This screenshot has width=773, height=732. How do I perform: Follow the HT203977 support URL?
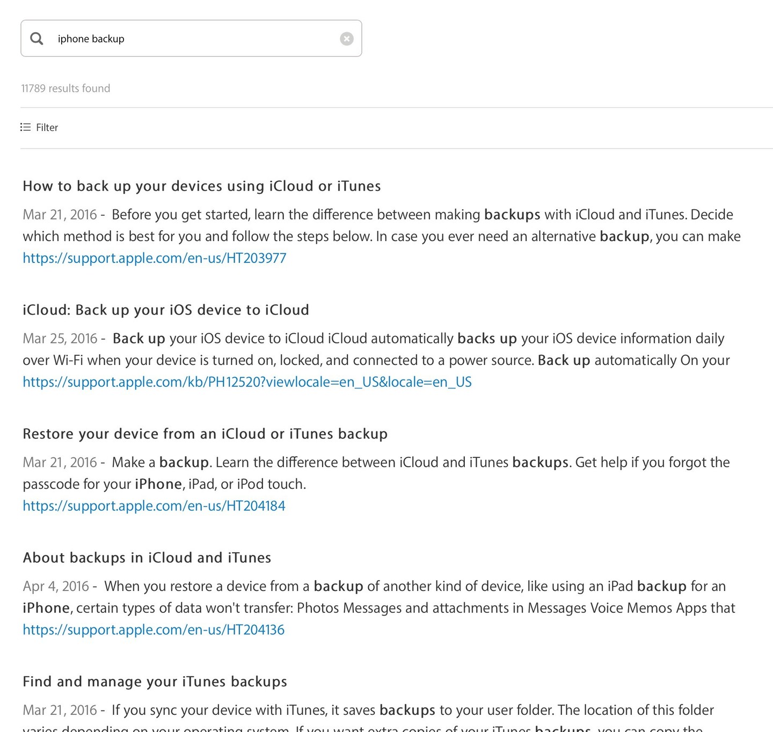pyautogui.click(x=154, y=258)
